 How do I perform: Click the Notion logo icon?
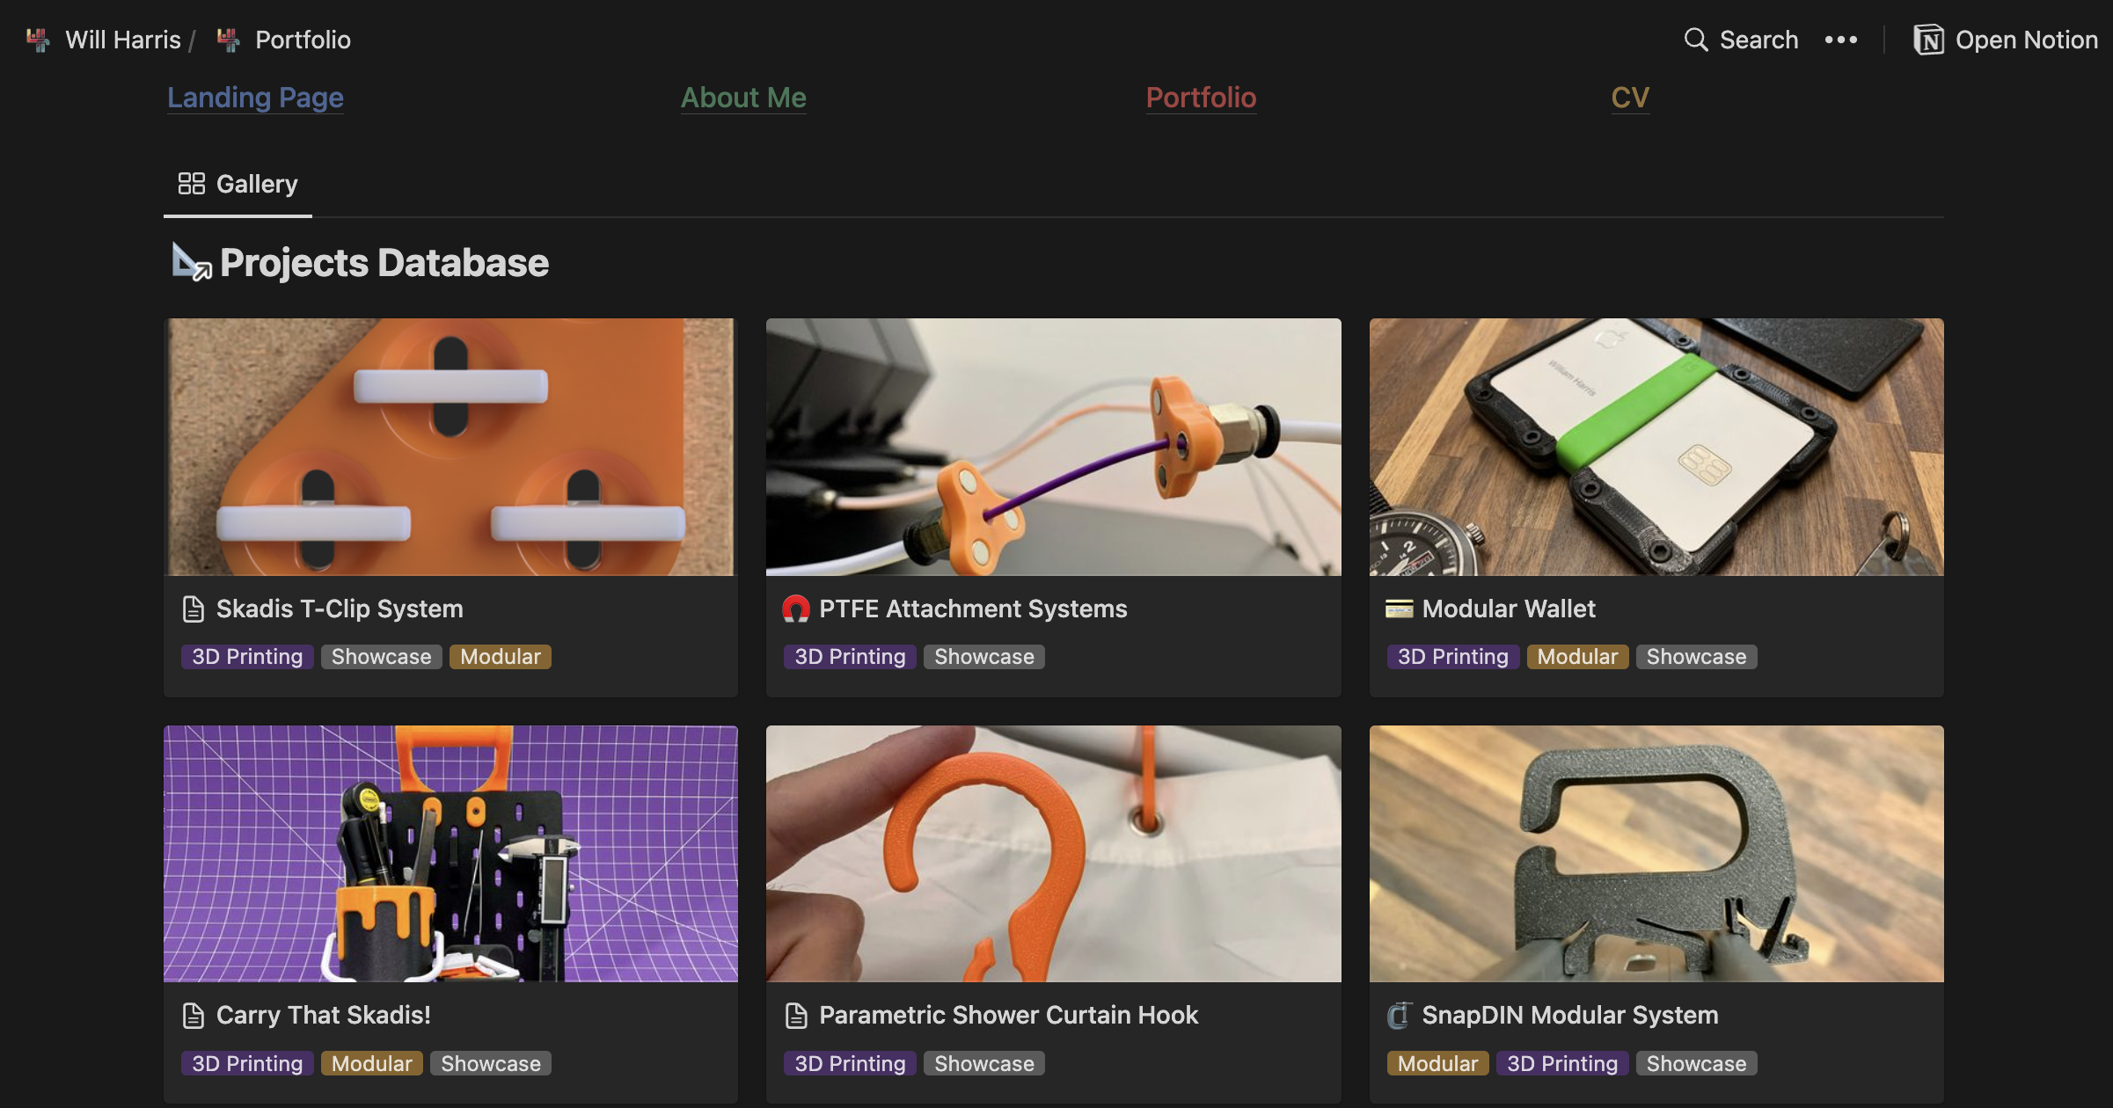click(x=1928, y=40)
